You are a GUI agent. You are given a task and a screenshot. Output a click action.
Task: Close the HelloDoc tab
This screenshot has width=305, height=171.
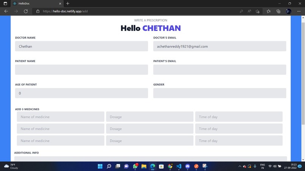tap(60, 3)
